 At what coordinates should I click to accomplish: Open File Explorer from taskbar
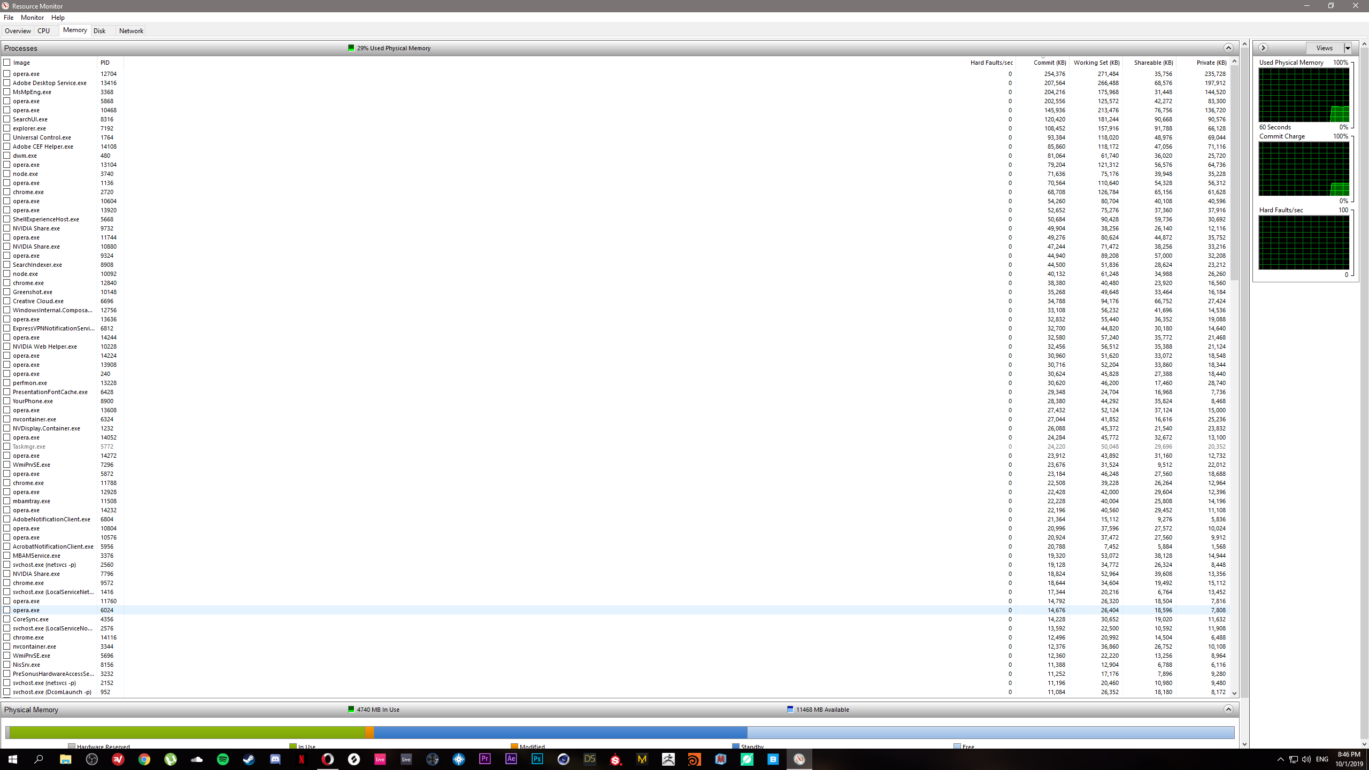coord(66,759)
